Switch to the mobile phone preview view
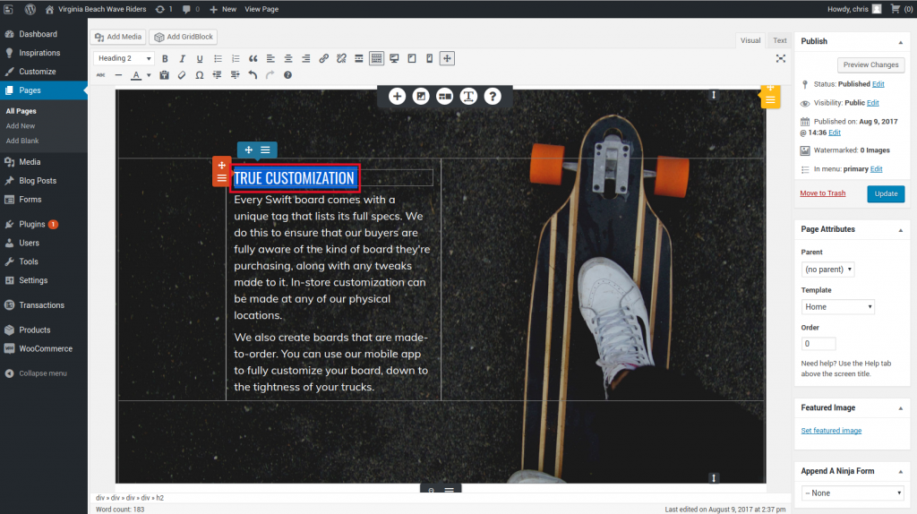The width and height of the screenshot is (917, 514). click(x=429, y=59)
